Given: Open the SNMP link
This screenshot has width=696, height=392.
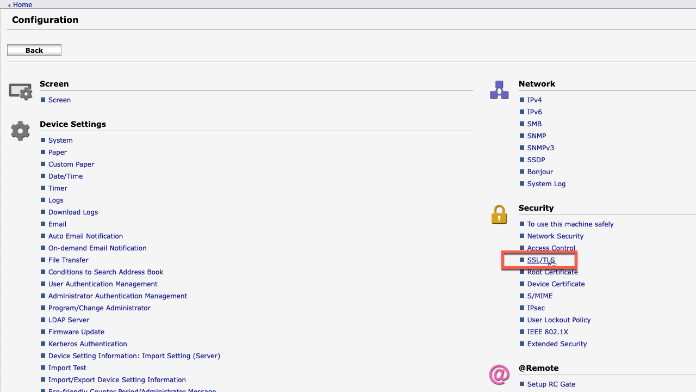Looking at the screenshot, I should 537,136.
